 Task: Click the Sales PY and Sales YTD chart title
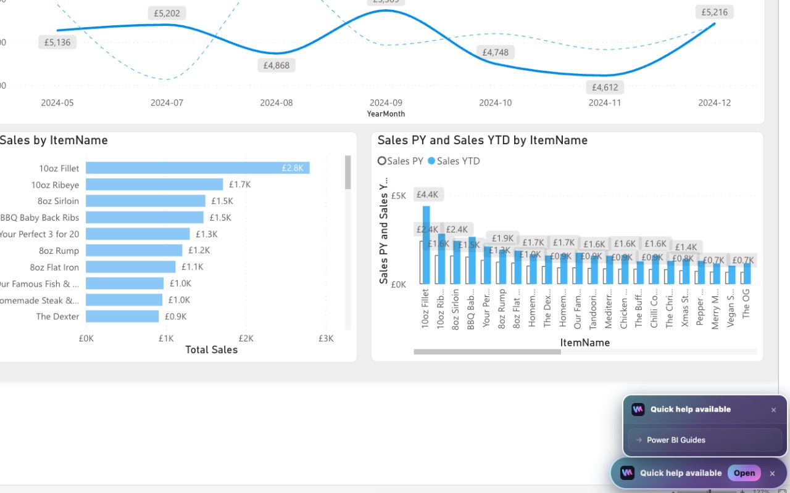pyautogui.click(x=483, y=141)
